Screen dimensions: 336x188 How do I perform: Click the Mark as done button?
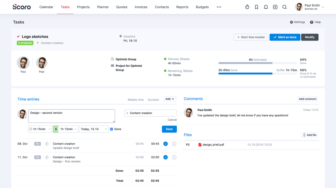(x=285, y=37)
